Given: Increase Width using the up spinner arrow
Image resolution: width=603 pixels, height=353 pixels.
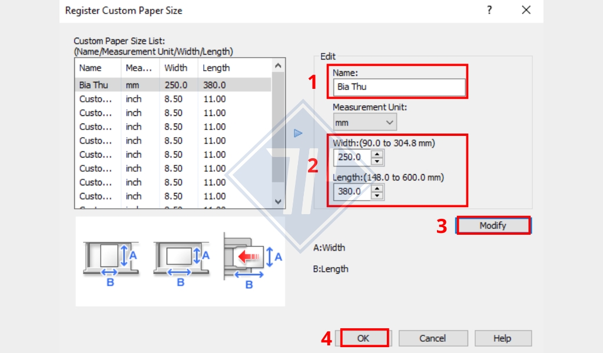Looking at the screenshot, I should [x=377, y=154].
